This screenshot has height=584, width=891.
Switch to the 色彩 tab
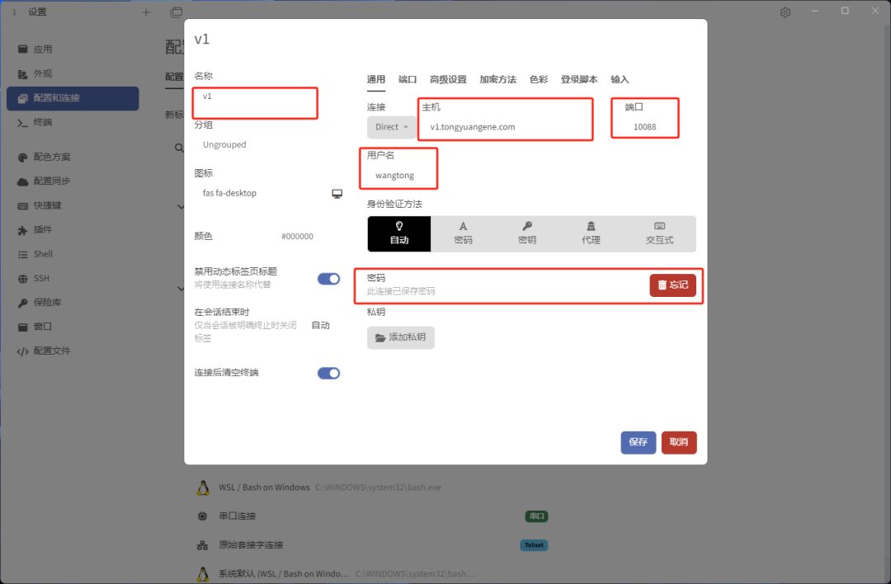(539, 79)
